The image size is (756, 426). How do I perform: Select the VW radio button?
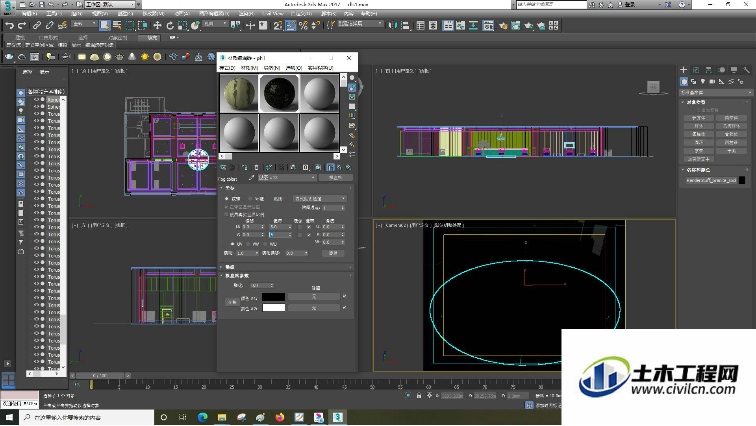point(248,244)
